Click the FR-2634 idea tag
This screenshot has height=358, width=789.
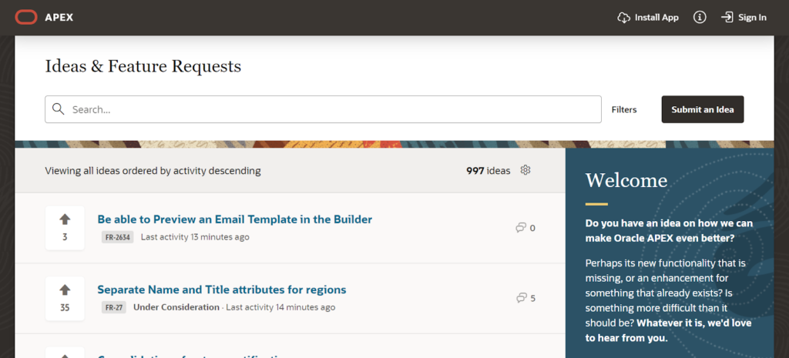point(117,237)
